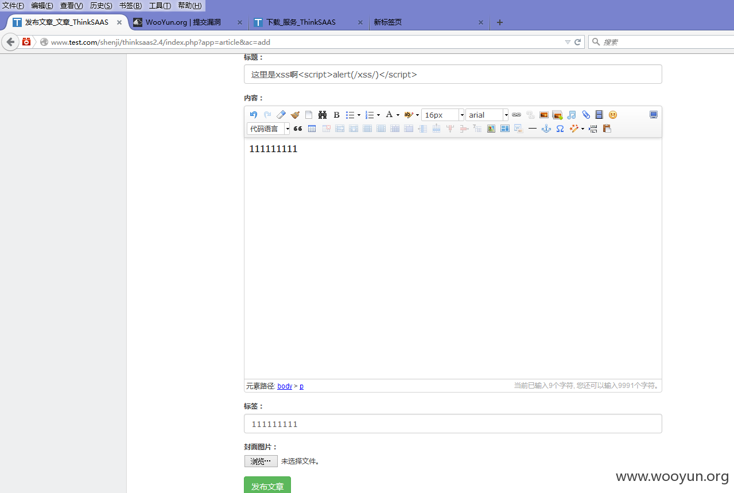Click the Word image transfer icon
734x493 pixels.
[519, 129]
